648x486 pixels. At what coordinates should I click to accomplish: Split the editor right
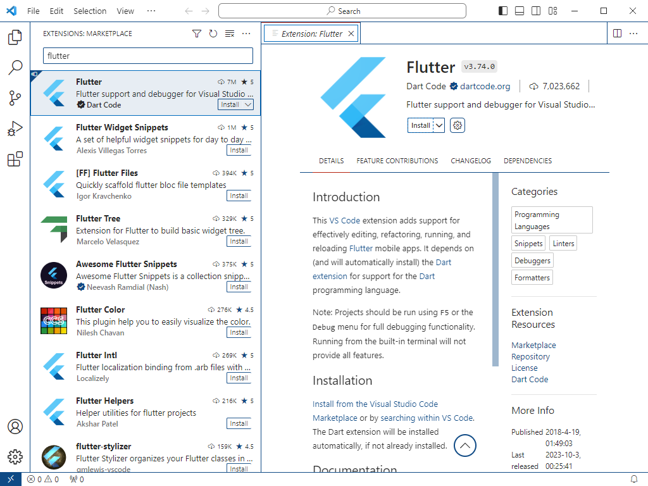618,34
